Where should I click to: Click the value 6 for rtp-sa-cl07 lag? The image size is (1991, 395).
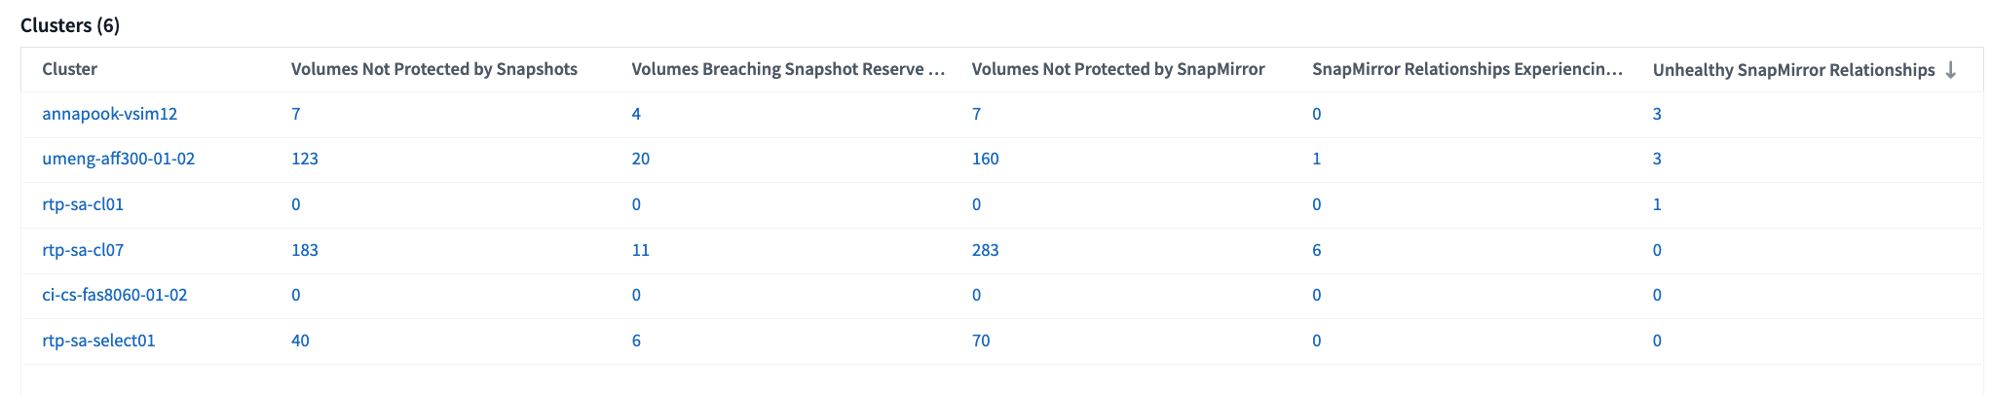pyautogui.click(x=1317, y=250)
